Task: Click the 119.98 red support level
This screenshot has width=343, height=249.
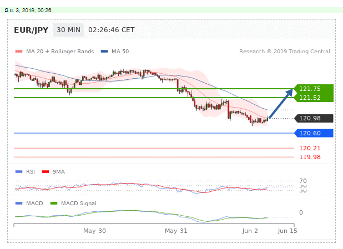Action: pyautogui.click(x=310, y=157)
